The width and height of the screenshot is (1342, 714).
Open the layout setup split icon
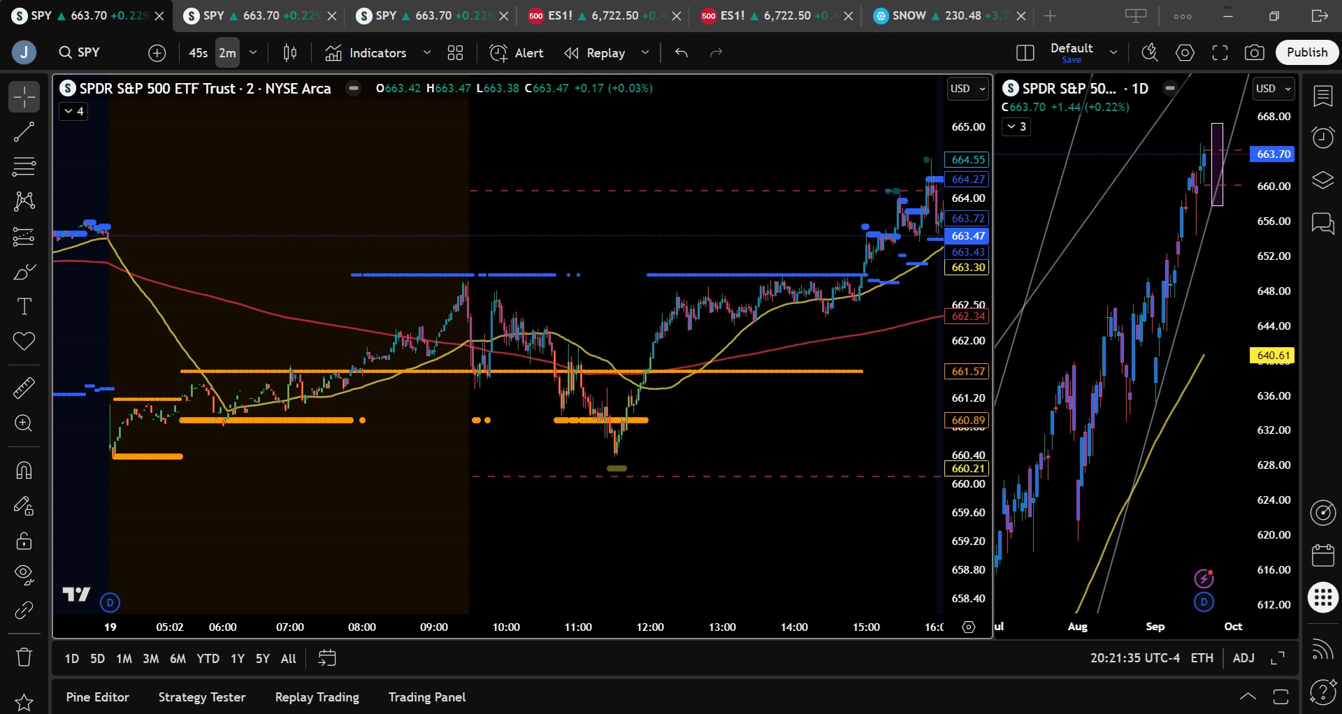(x=1025, y=53)
